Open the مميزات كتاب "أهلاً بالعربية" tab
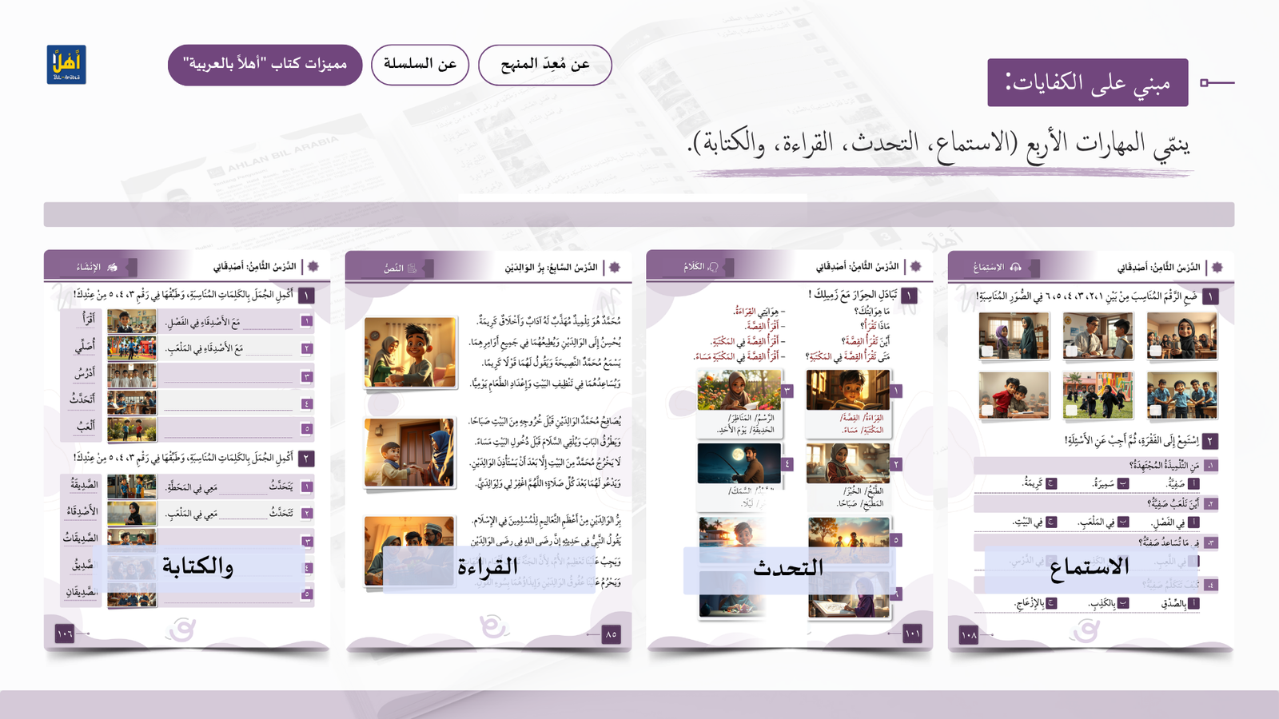The width and height of the screenshot is (1279, 719). [265, 65]
